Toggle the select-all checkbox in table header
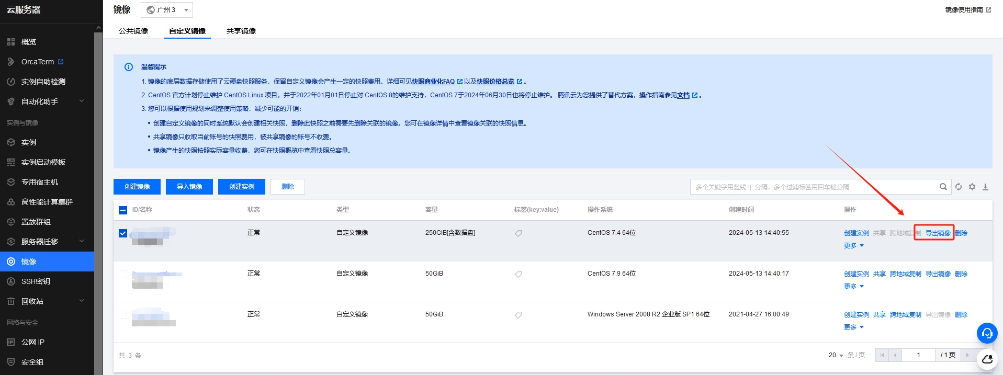 tap(123, 210)
